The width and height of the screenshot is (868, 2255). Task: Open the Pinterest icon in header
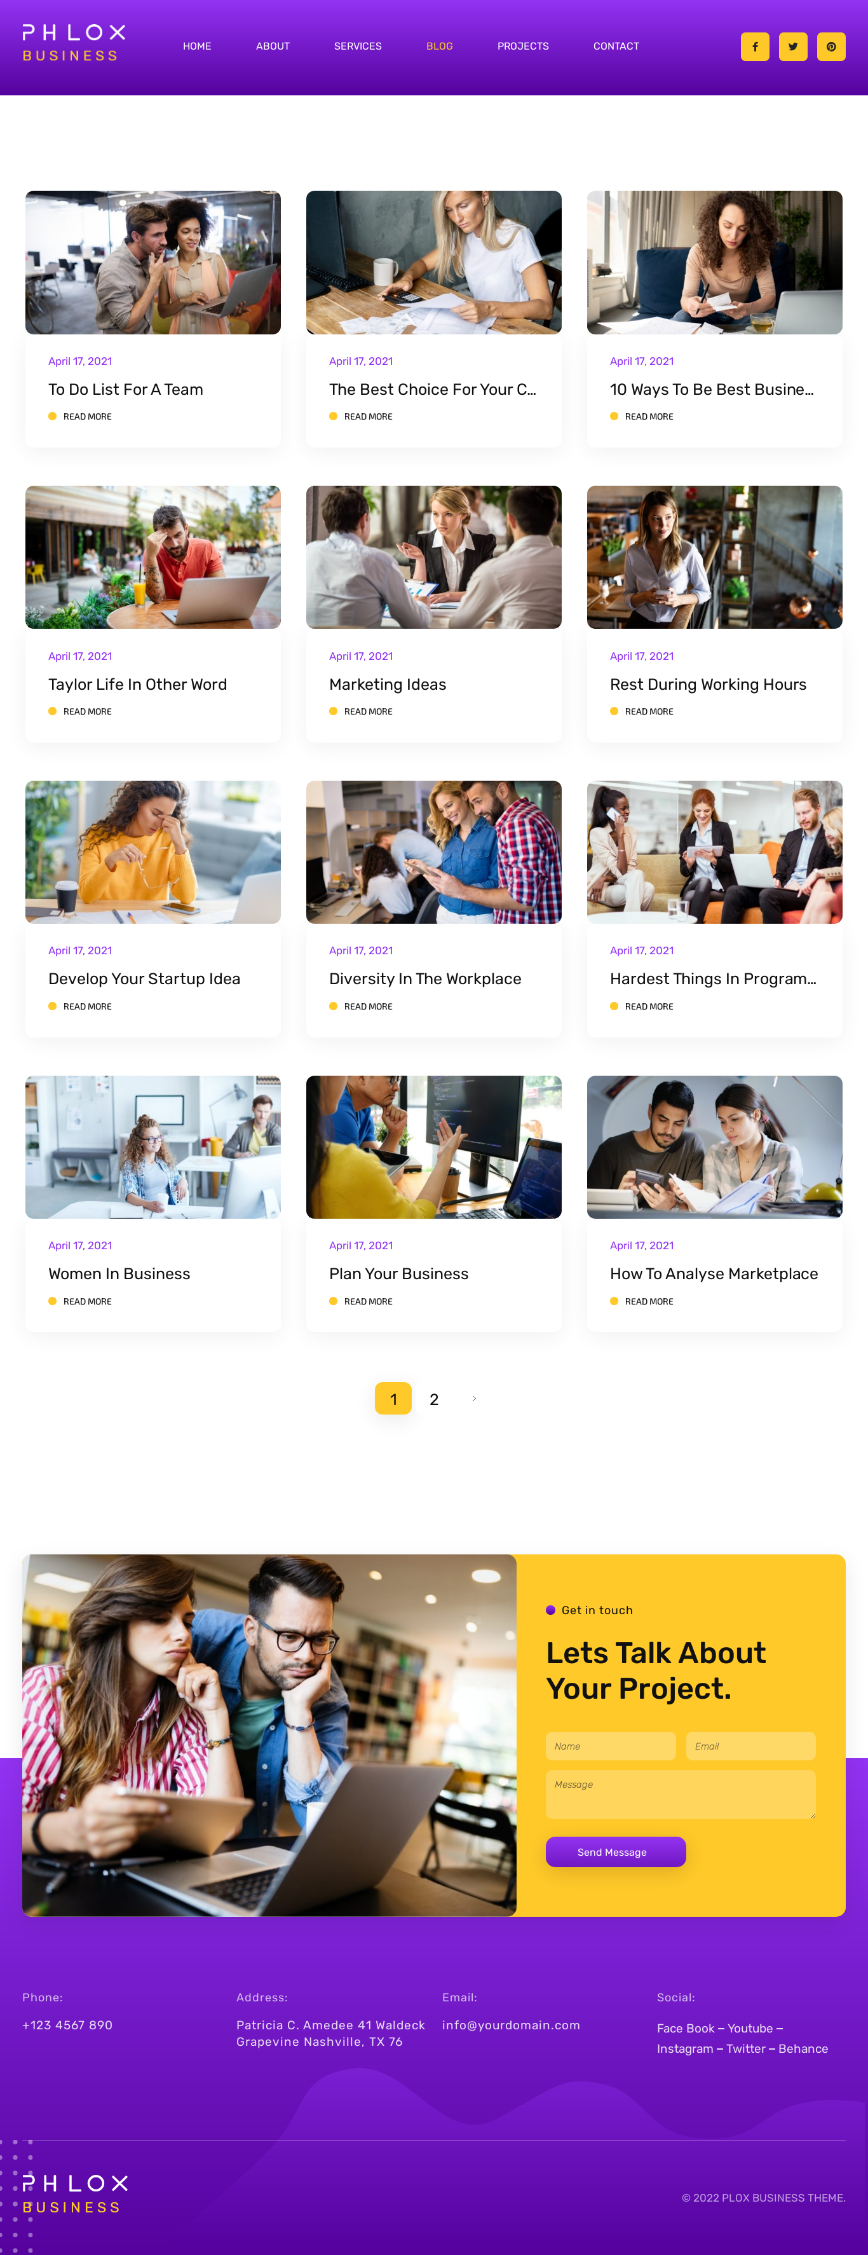(x=831, y=46)
